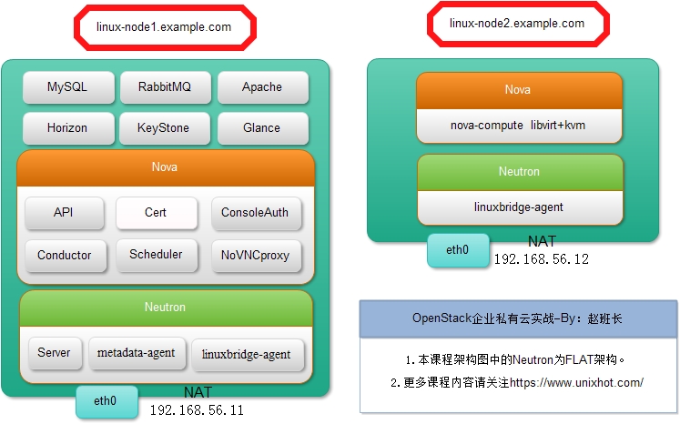Screen dimensions: 680x424
Task: Select the ConsoleAuth box
Action: 256,213
